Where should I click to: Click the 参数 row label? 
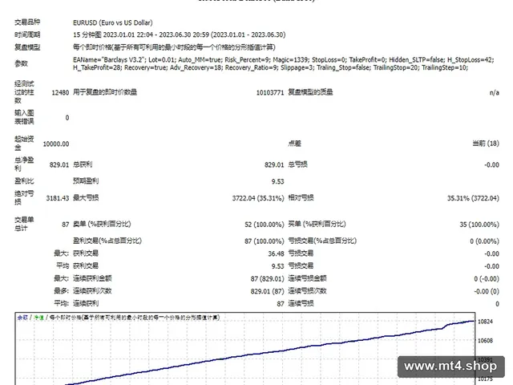(21, 63)
